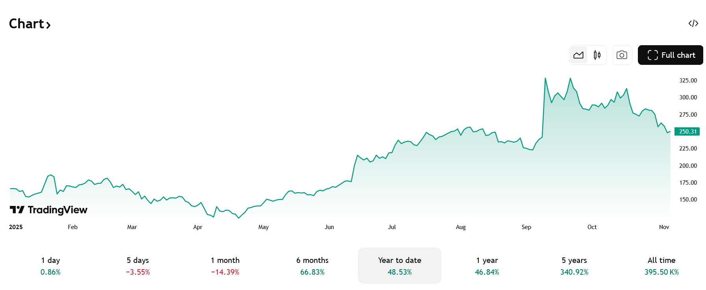Viewport: 706px width, 290px height.
Task: Open the embed code icon
Action: coord(693,24)
